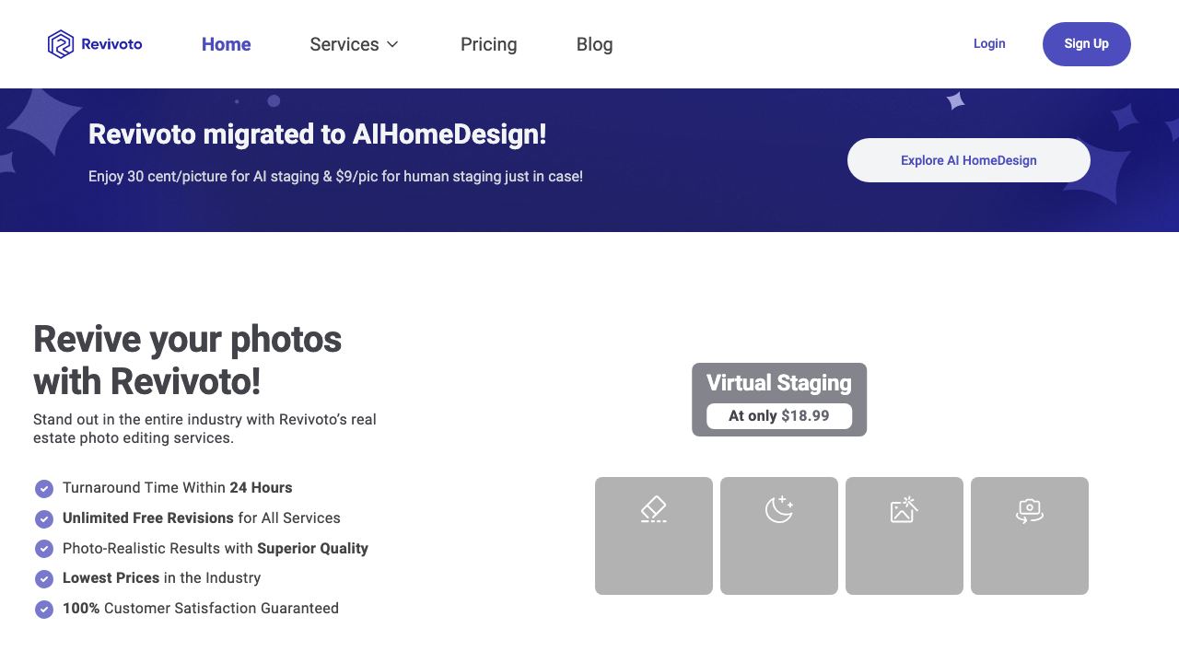Click the checkmark beside Lowest Prices

(44, 578)
